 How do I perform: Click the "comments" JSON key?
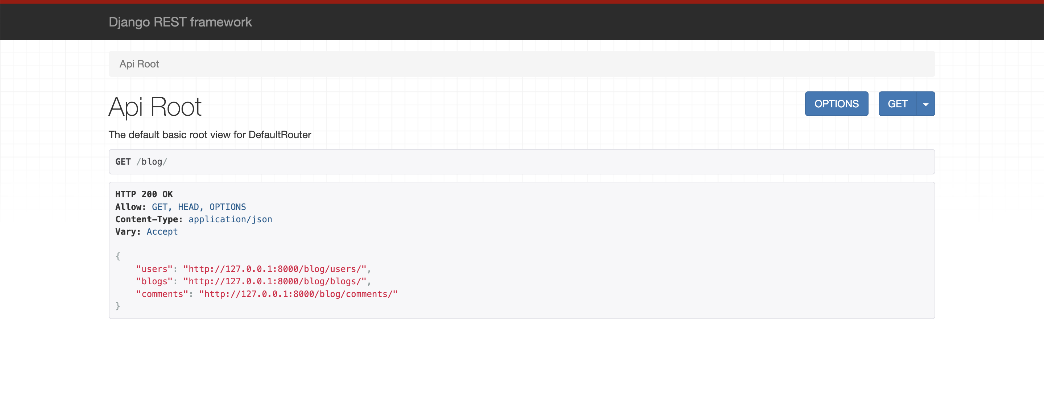coord(162,294)
